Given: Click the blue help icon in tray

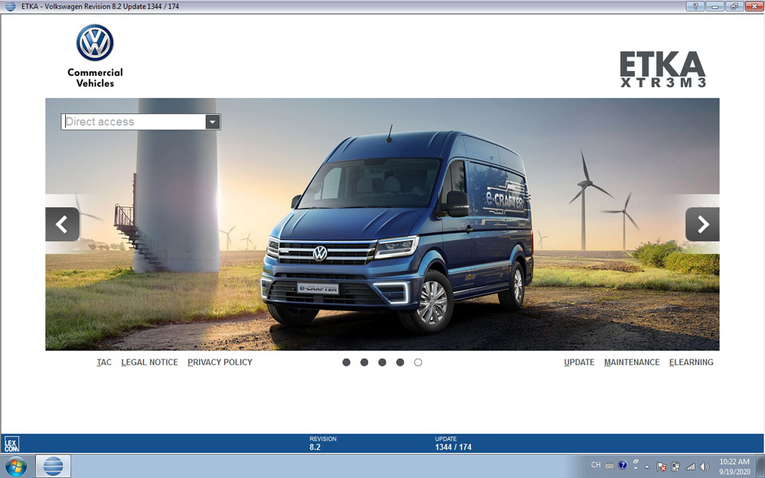Looking at the screenshot, I should coord(623,465).
